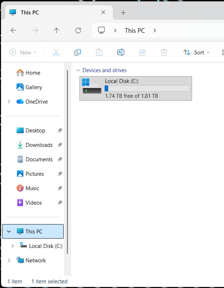Click the Cut scissors icon
224x288 pixels.
[56, 53]
